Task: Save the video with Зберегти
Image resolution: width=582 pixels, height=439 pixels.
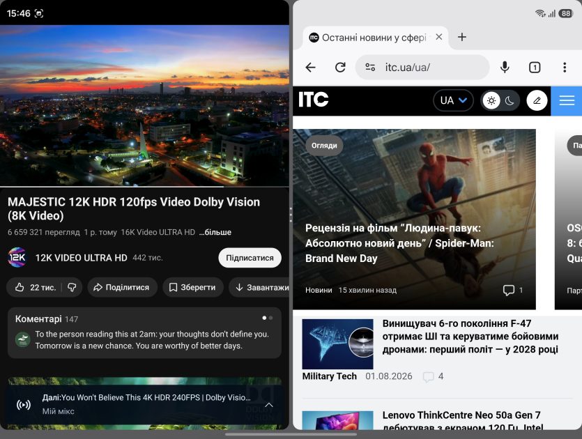Action: pos(193,287)
